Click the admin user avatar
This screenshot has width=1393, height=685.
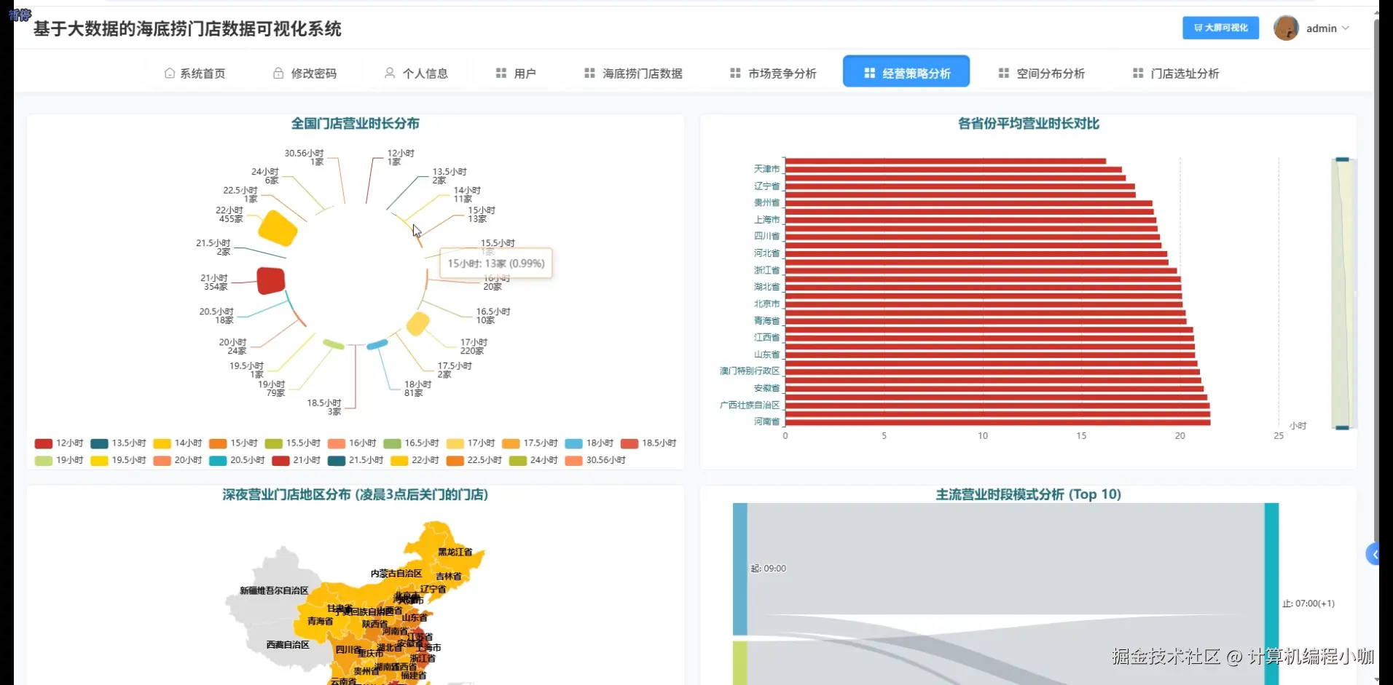[x=1286, y=28]
